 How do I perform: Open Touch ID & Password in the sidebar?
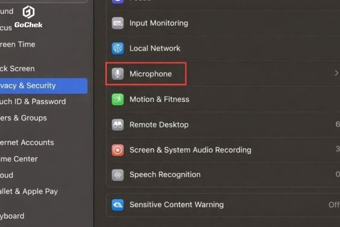pyautogui.click(x=35, y=102)
